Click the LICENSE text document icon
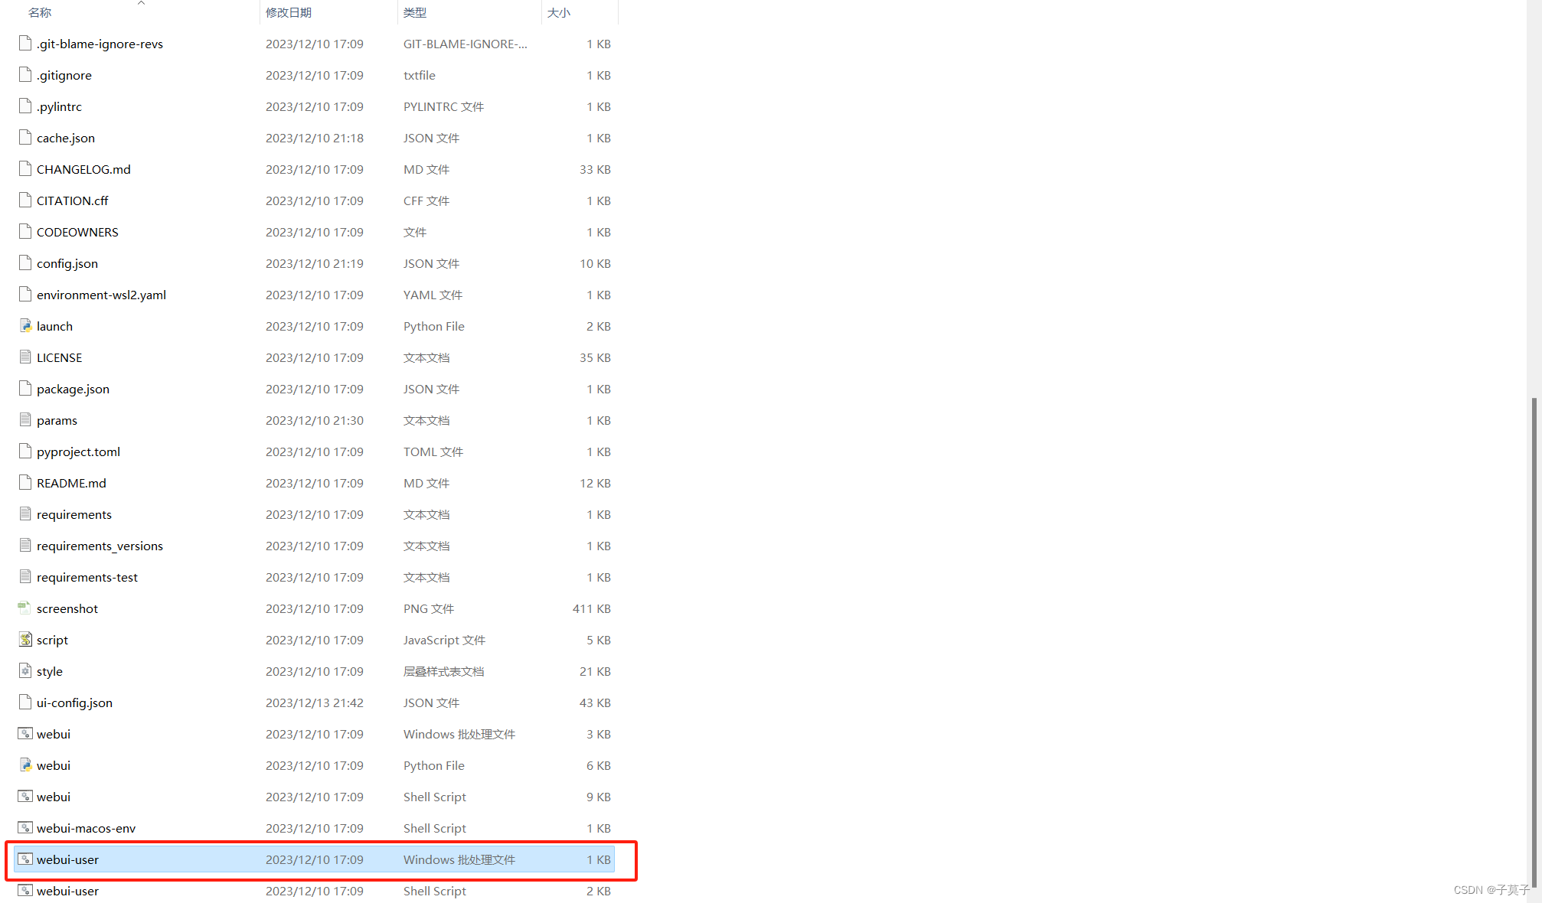The height and width of the screenshot is (903, 1542). [x=25, y=357]
